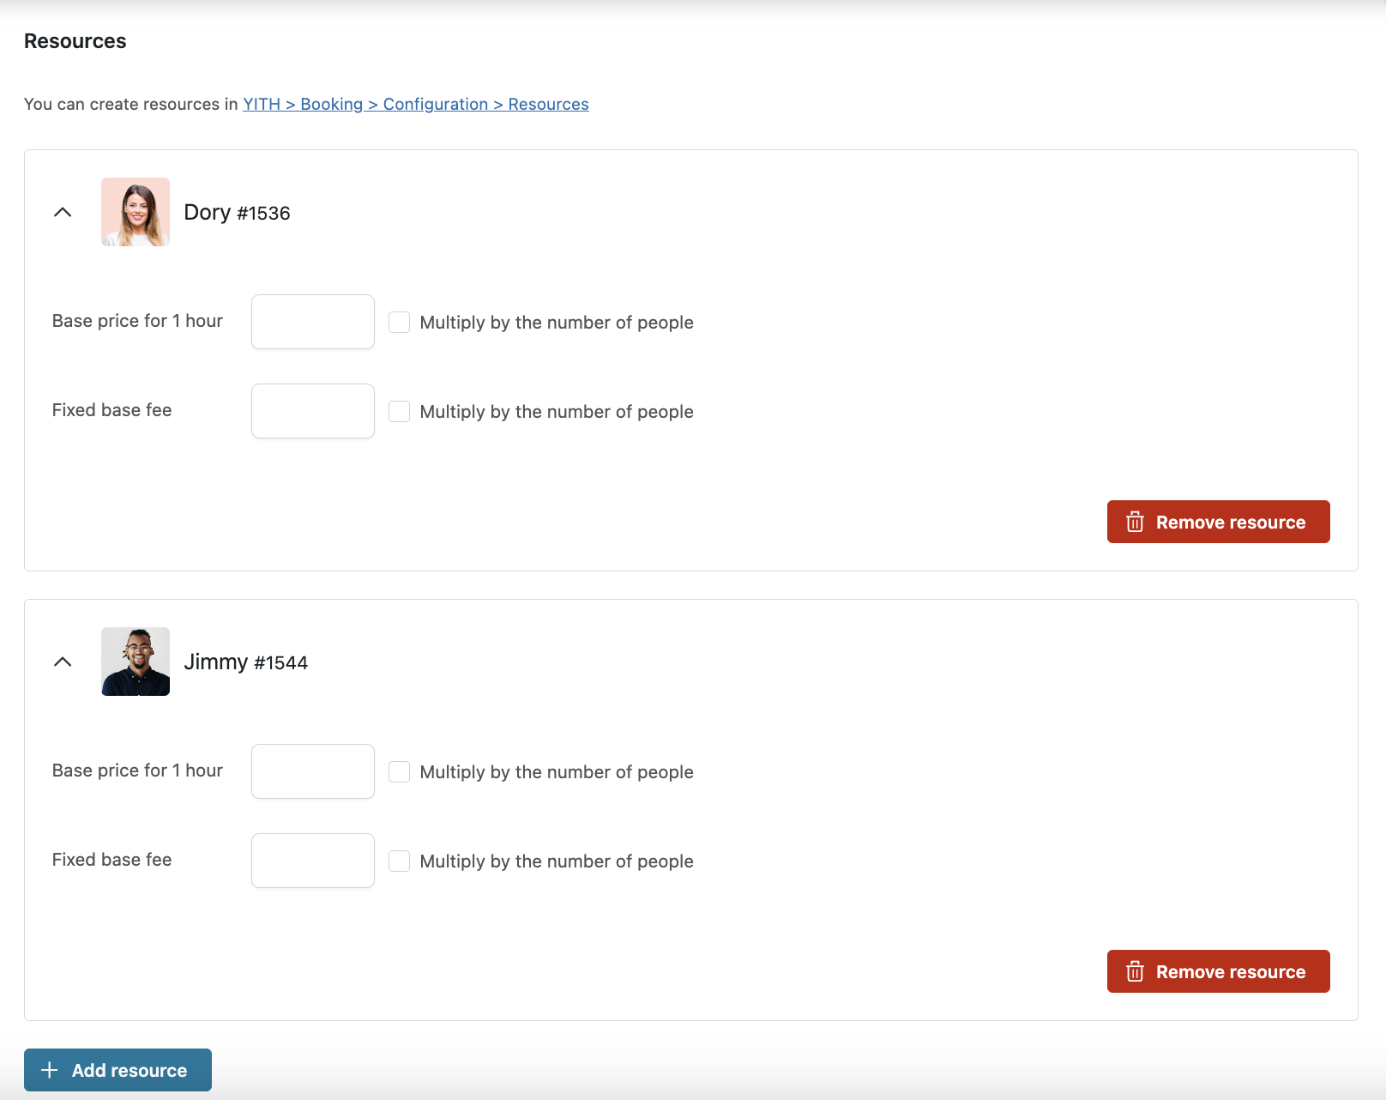Click the trash icon in Dory's Remove resource button
Screen dimensions: 1386x1100
click(x=1135, y=522)
